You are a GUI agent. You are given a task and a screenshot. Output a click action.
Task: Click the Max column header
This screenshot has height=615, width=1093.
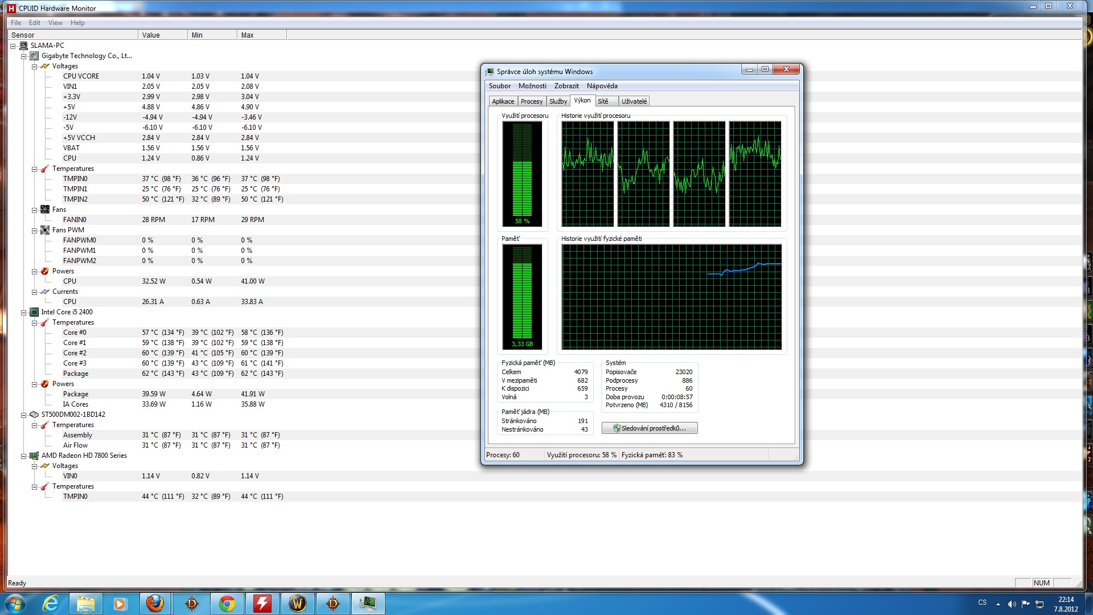coord(262,35)
